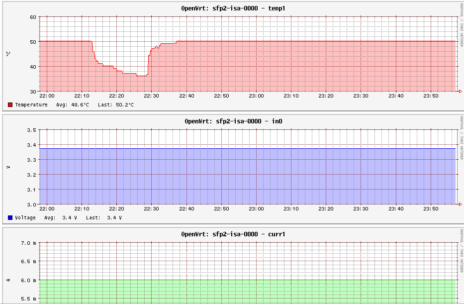Click the 23:30 time label under in0 graph
The image size is (464, 304).
point(361,208)
